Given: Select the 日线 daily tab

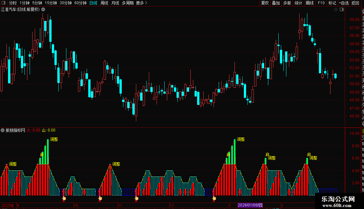Looking at the screenshot, I should click(93, 3).
